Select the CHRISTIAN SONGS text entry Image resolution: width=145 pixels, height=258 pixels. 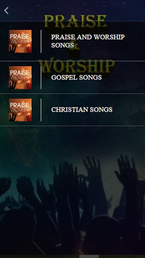[82, 110]
